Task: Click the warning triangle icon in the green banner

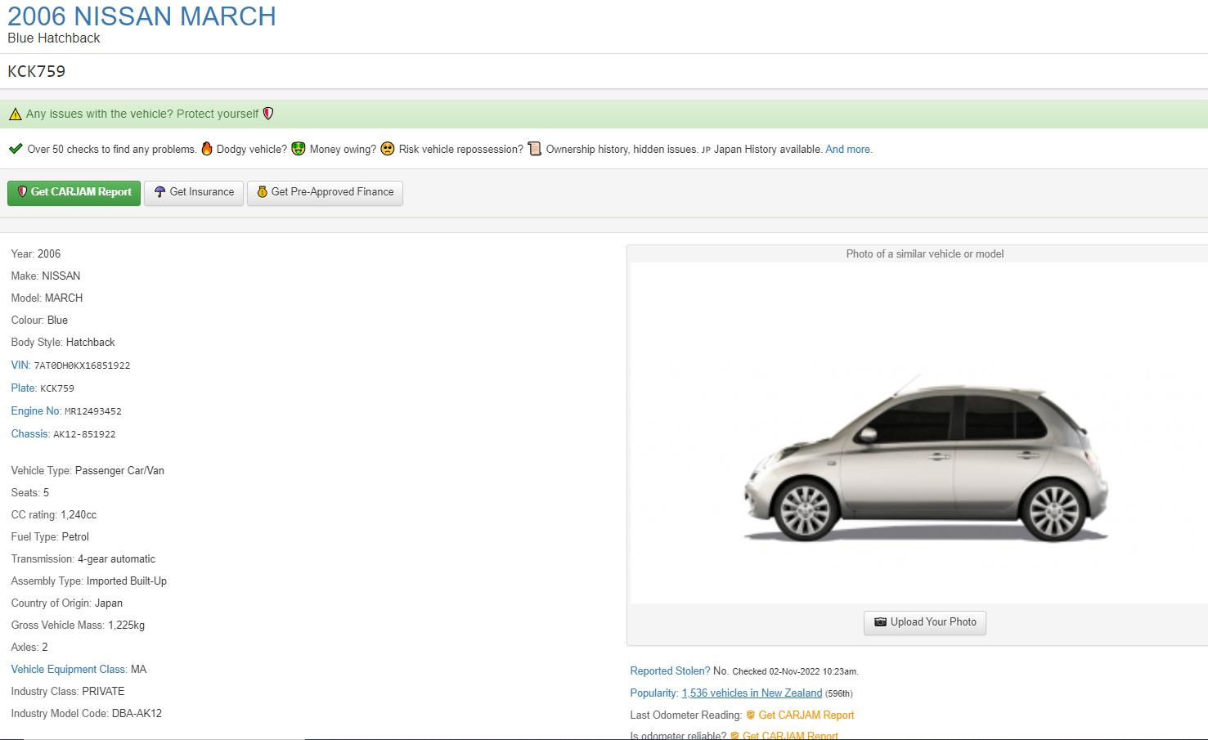Action: click(16, 114)
